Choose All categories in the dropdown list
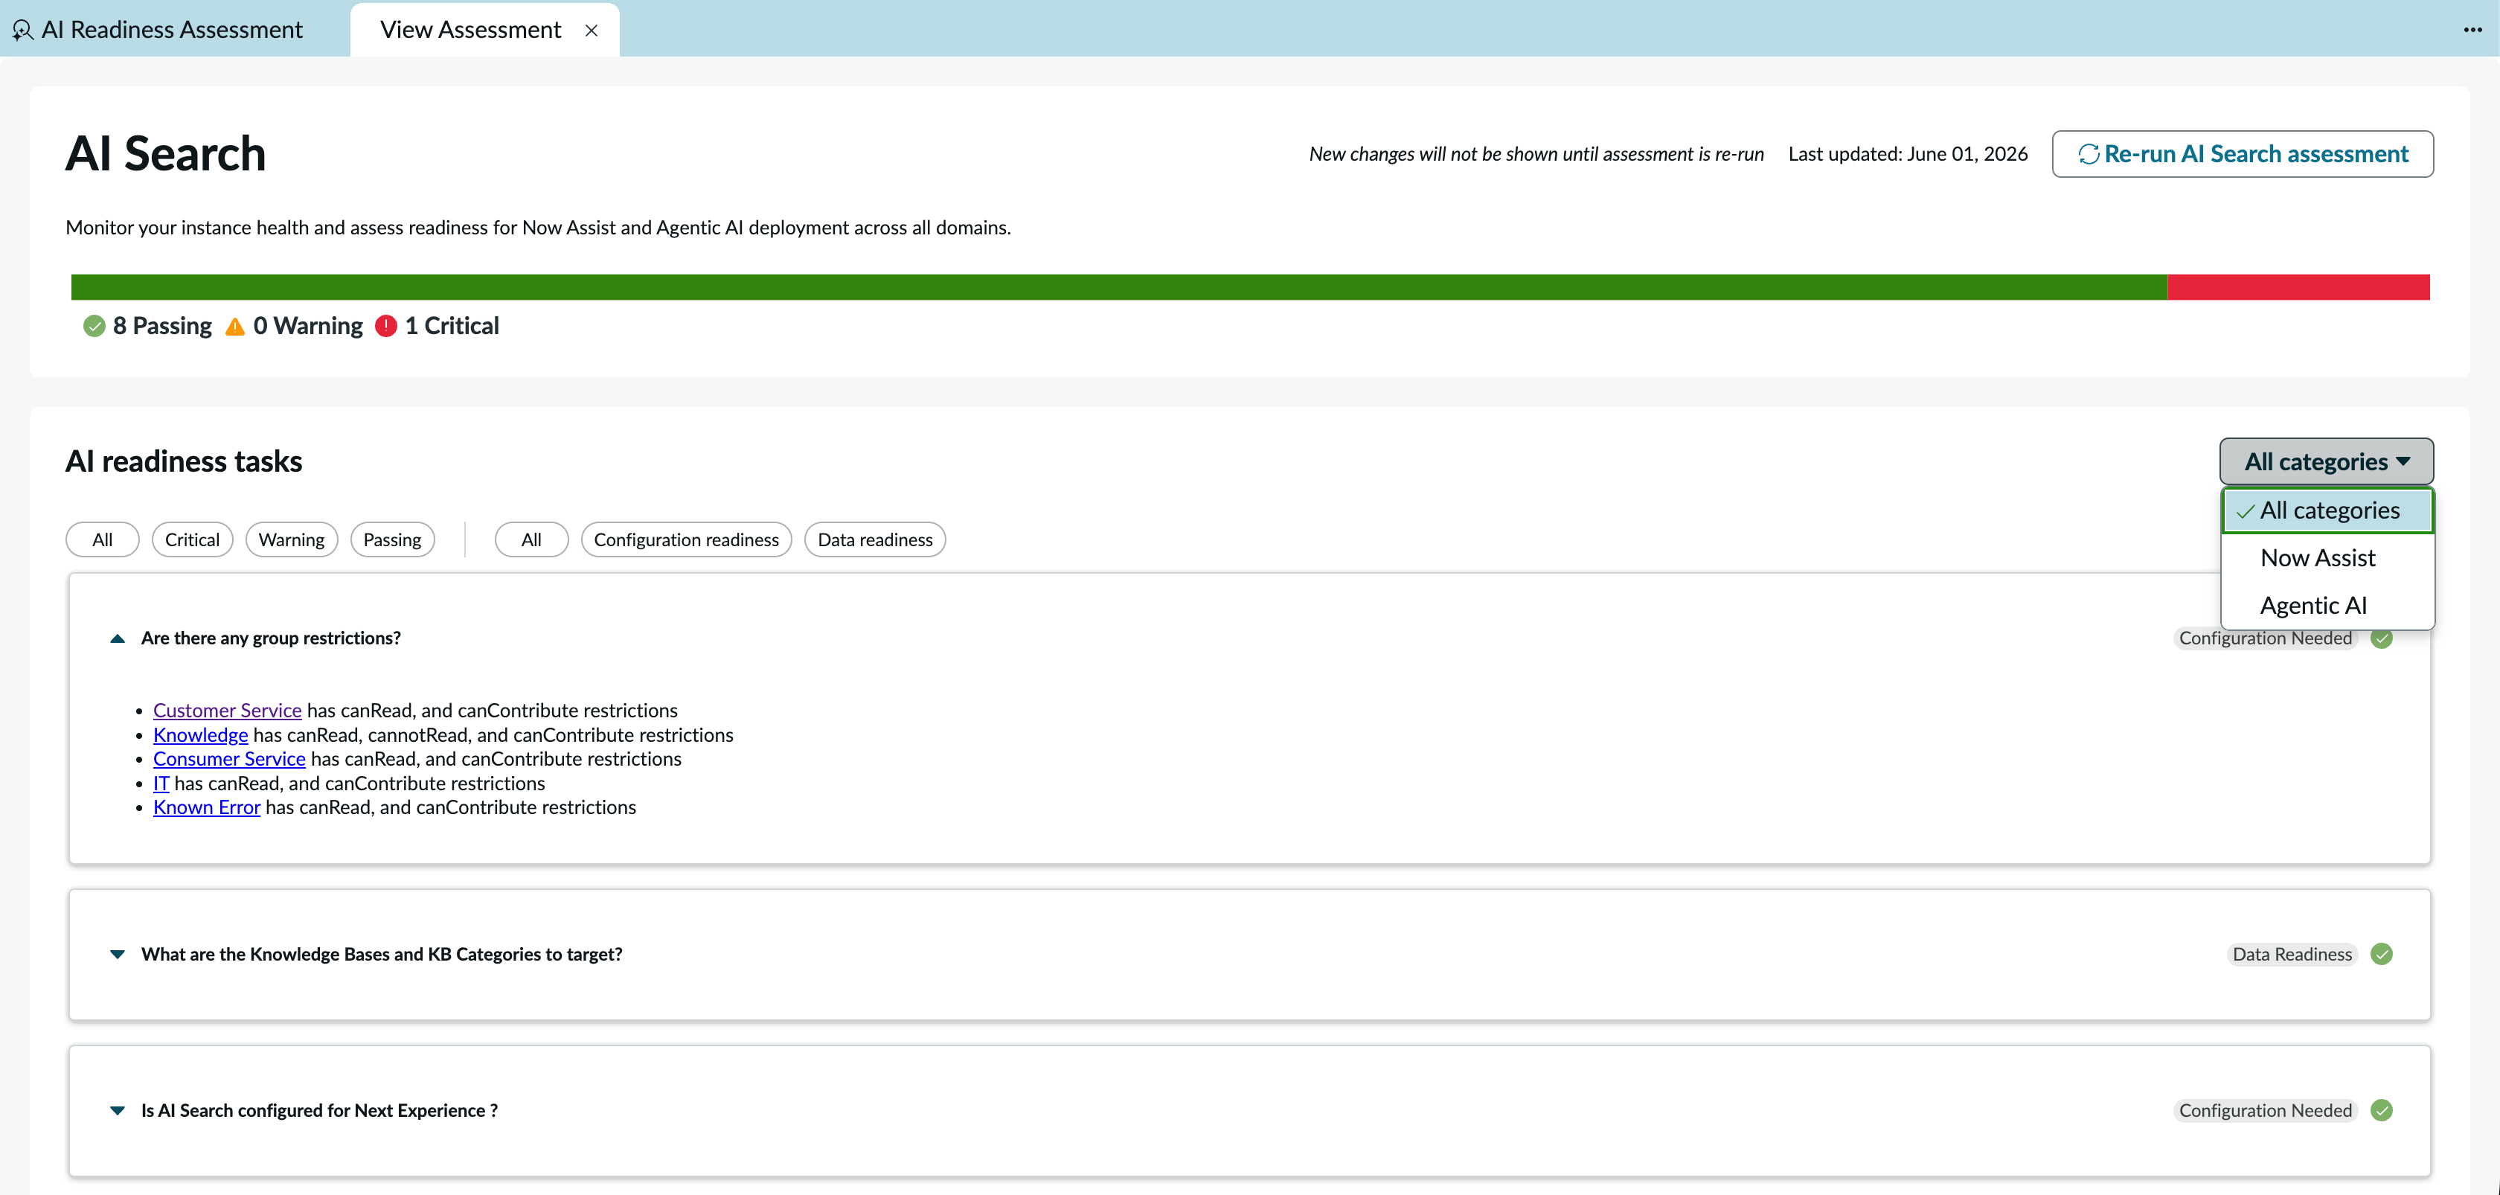This screenshot has width=2500, height=1195. click(2327, 510)
